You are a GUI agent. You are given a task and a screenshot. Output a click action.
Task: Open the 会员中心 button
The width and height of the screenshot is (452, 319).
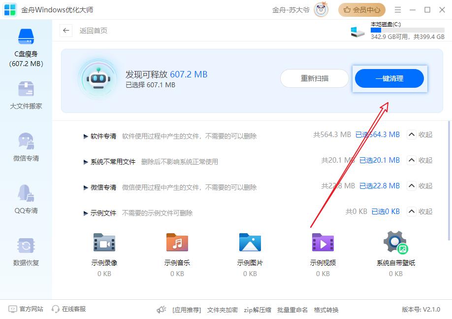click(362, 10)
